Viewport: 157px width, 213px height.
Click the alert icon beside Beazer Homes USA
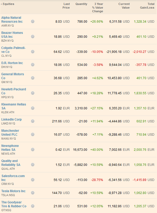pyautogui.click(x=33, y=37)
